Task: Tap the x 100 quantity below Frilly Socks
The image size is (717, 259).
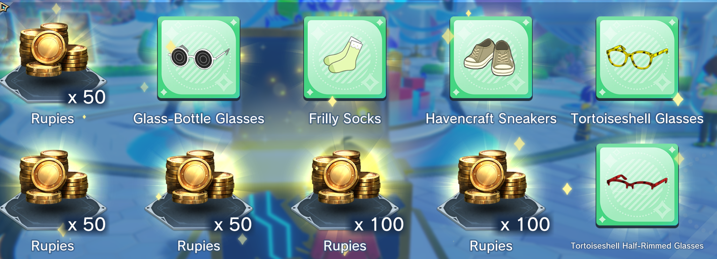Action: pyautogui.click(x=379, y=225)
